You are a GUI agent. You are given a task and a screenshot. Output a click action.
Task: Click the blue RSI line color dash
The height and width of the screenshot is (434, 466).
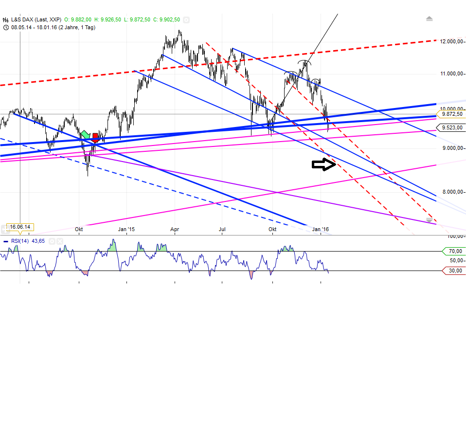coord(6,242)
